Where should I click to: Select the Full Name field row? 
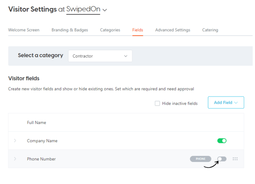tap(126, 123)
